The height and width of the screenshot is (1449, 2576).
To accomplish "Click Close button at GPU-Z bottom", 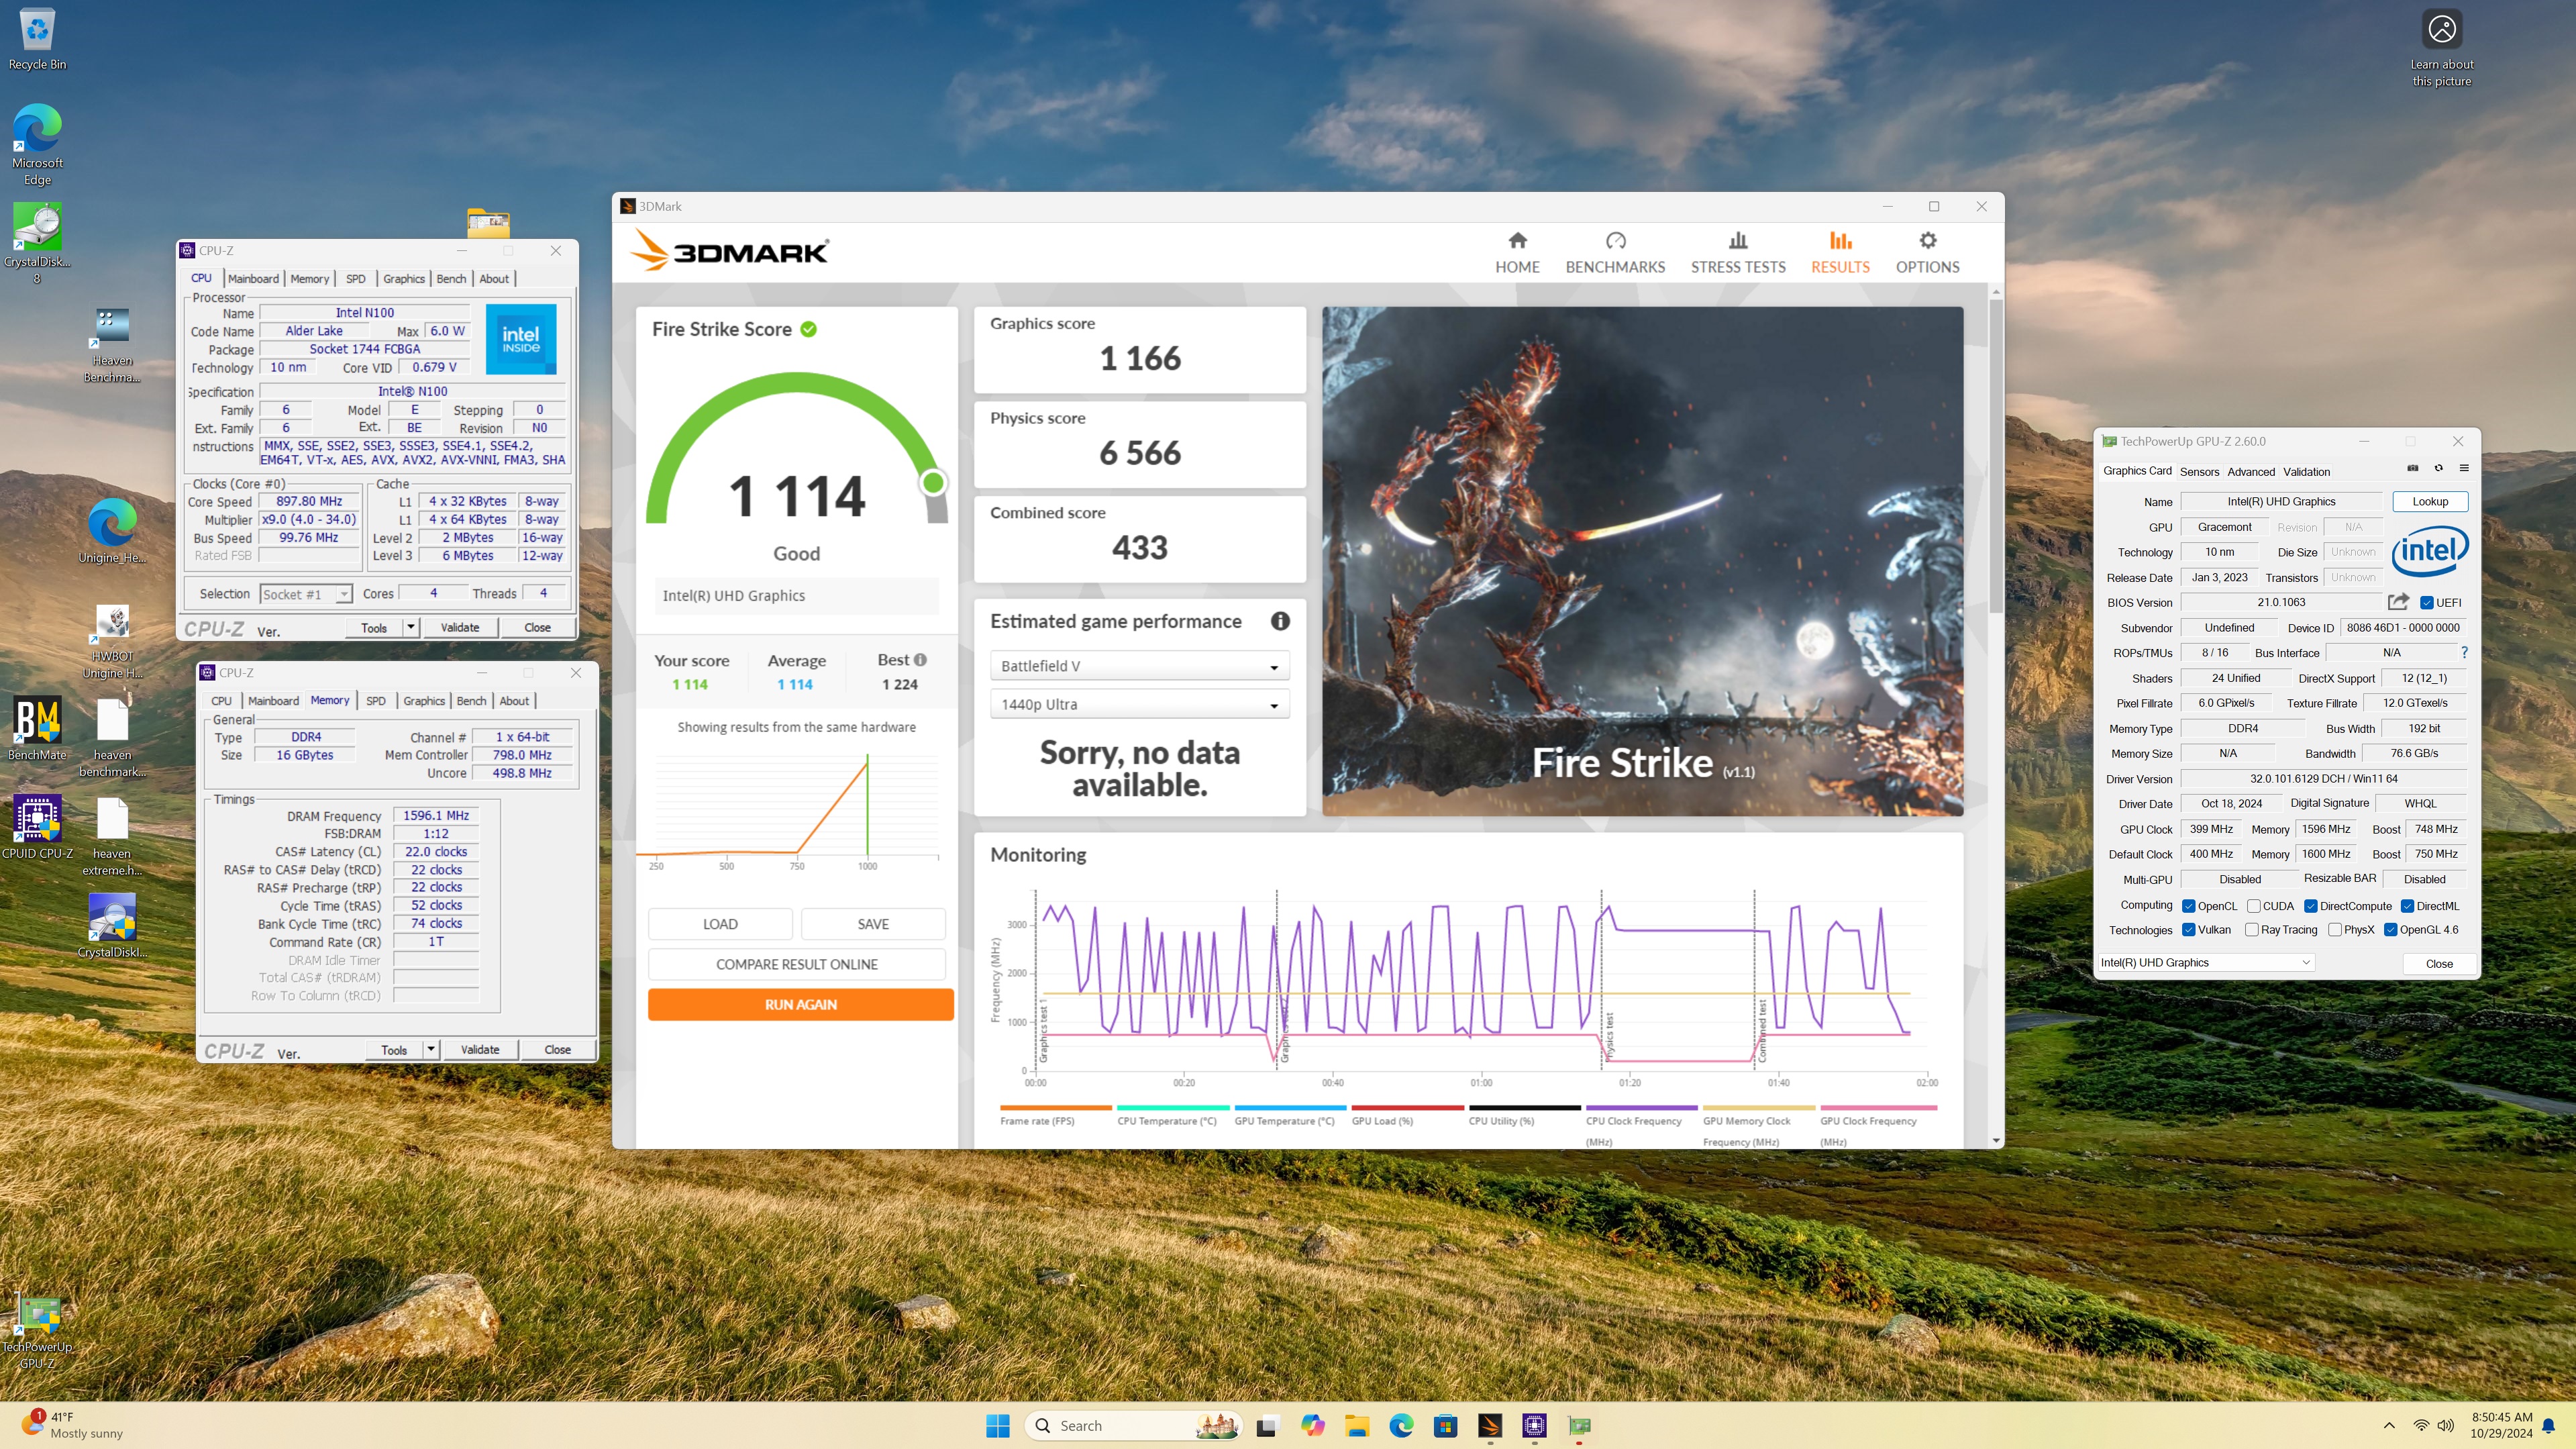I will coord(2439,963).
